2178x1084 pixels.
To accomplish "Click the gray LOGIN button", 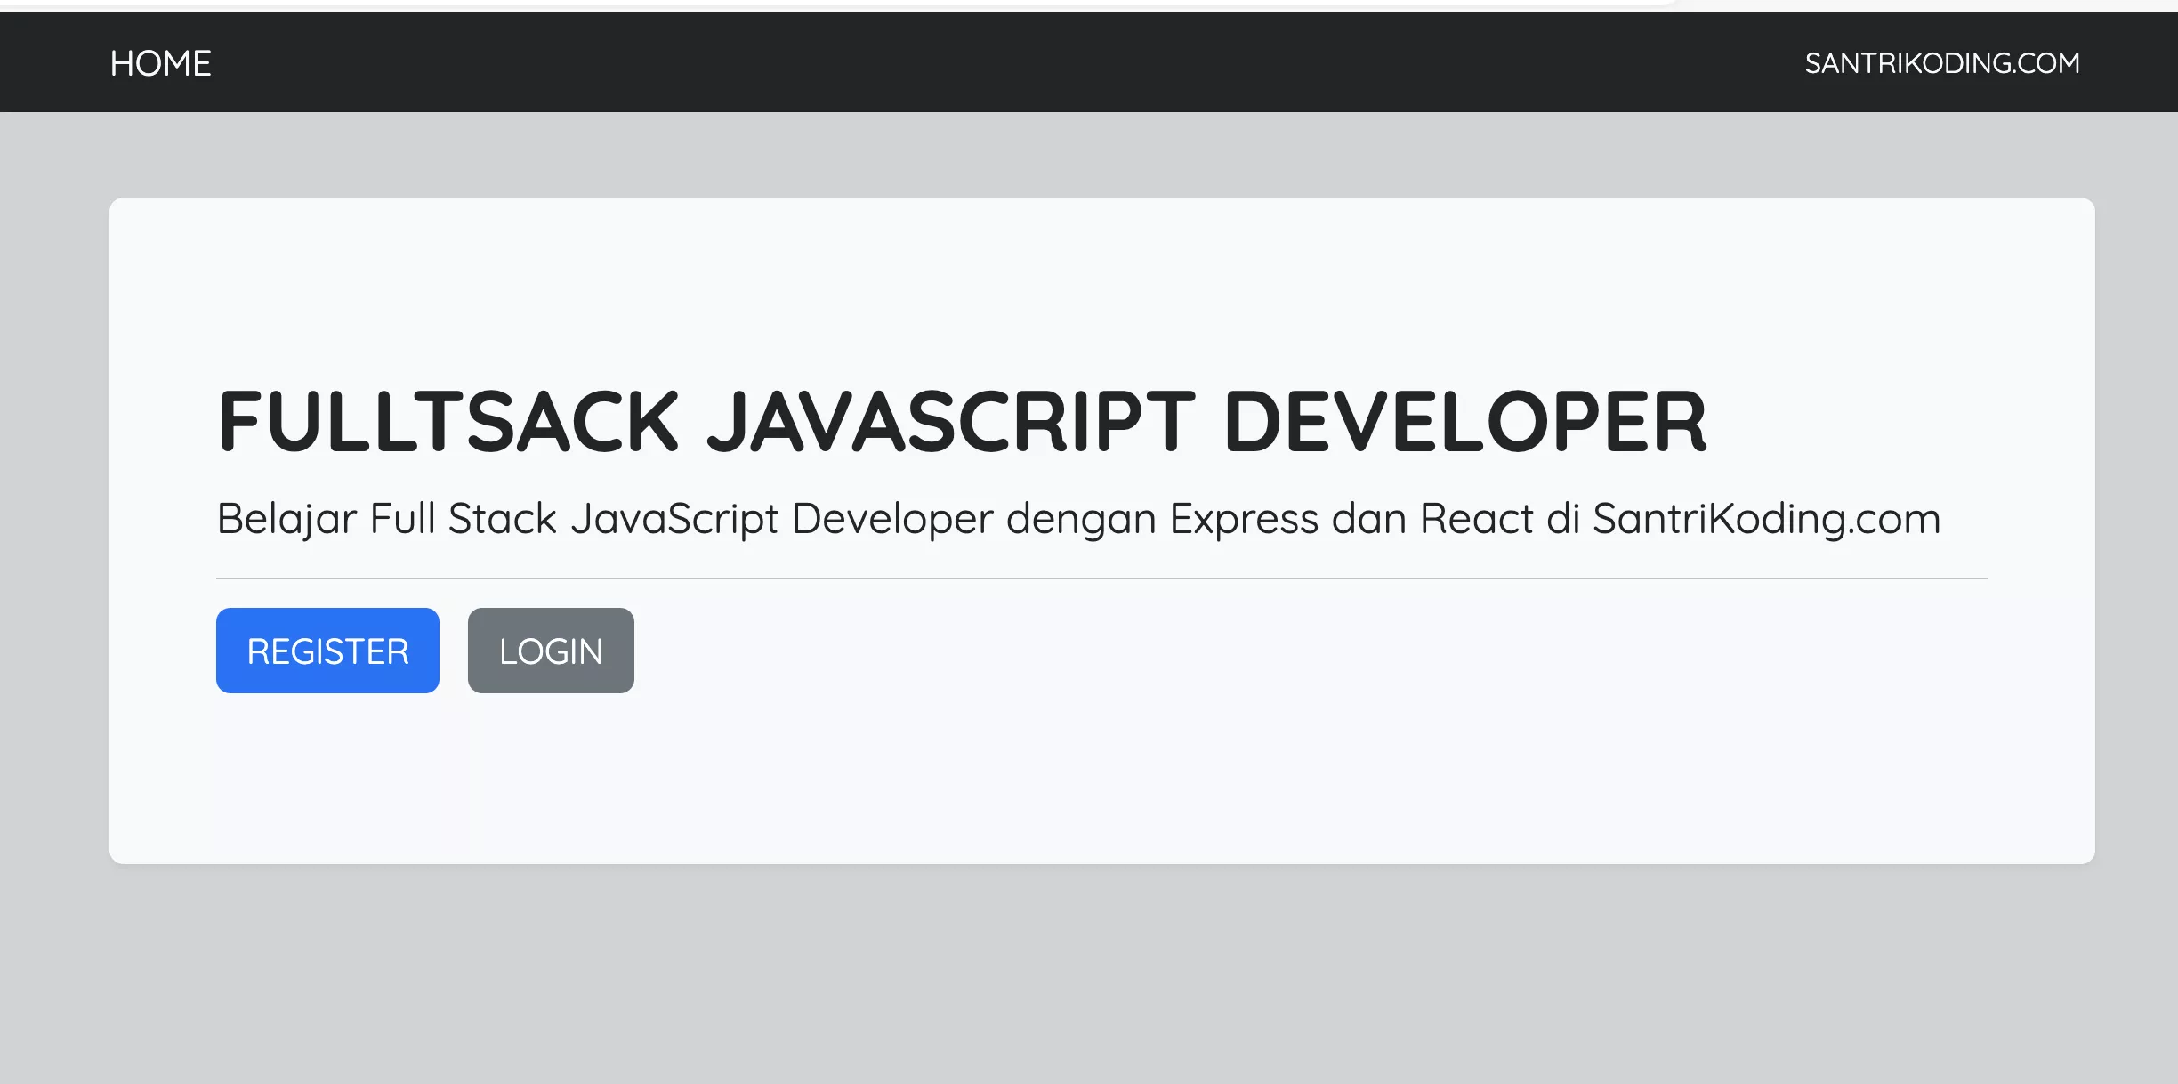I will coord(551,651).
